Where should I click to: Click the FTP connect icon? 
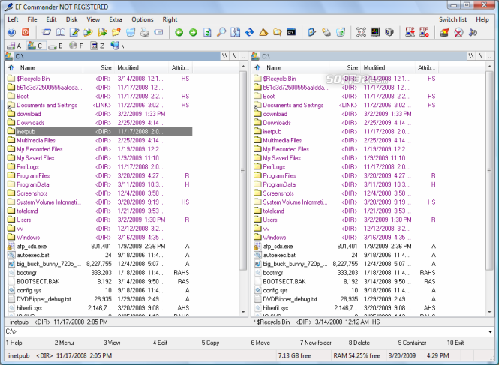tap(410, 32)
